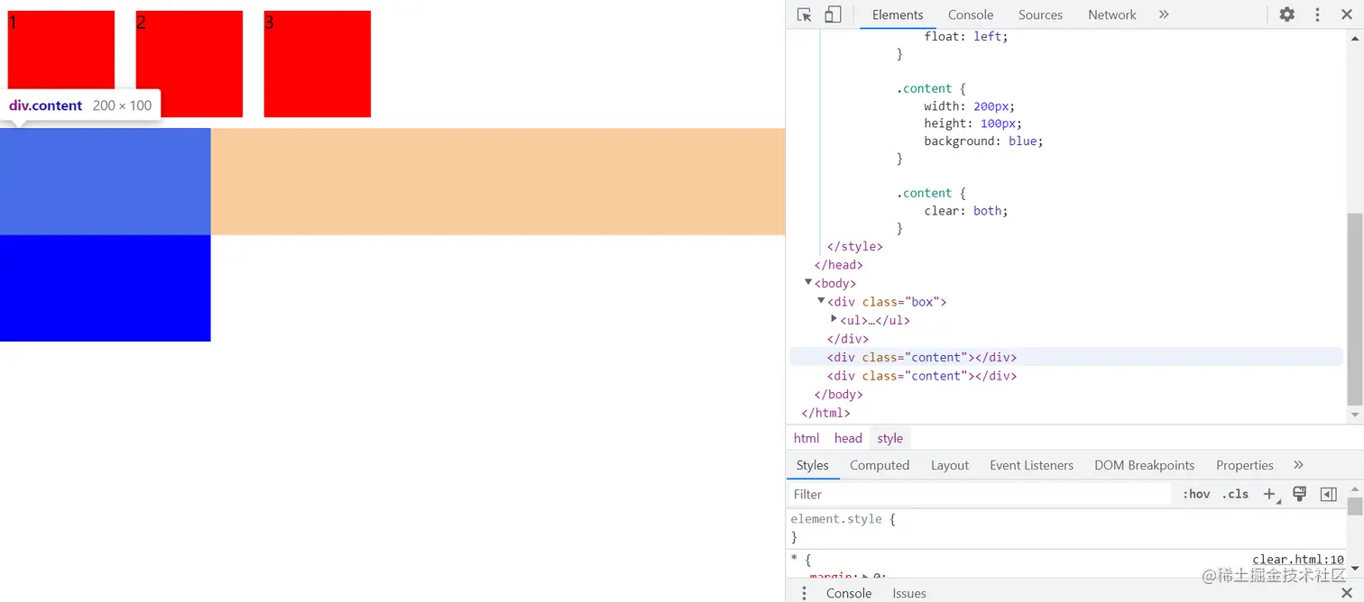Open the drawer three-dot menu
Screen dimensions: 1364x602
[x=804, y=592]
